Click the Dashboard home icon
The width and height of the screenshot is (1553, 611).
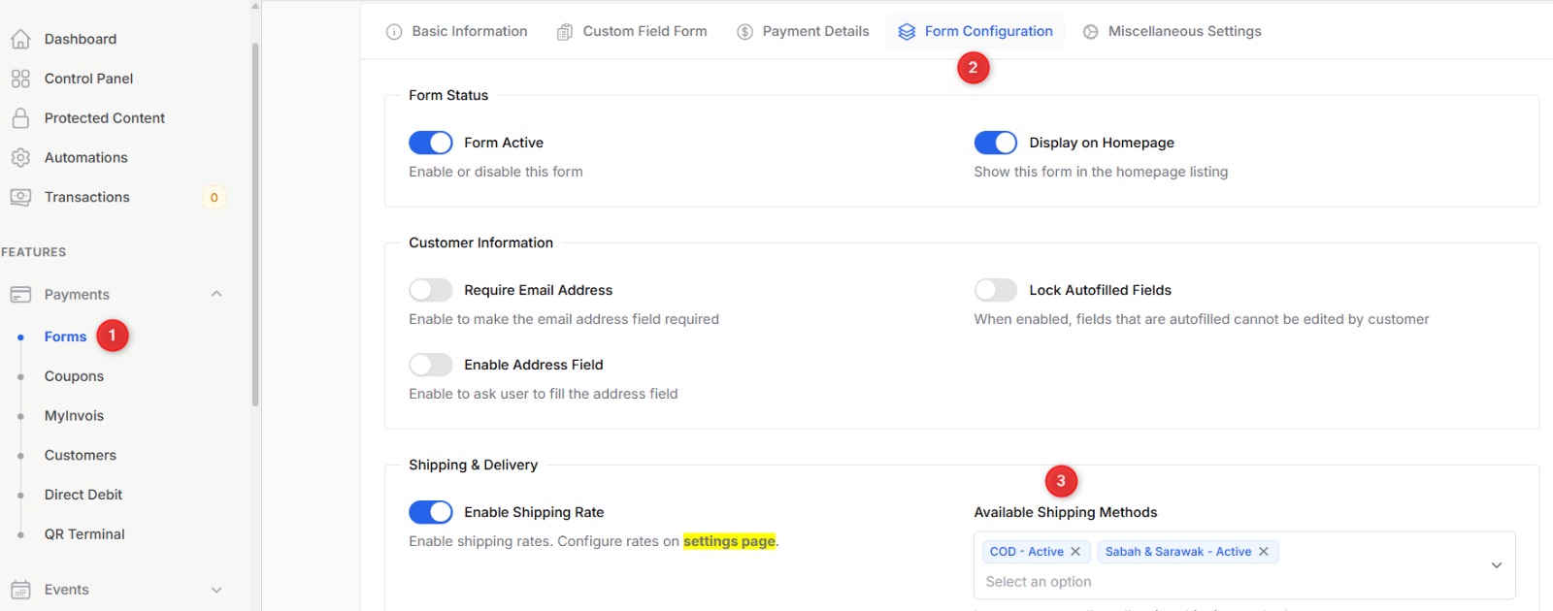tap(20, 39)
